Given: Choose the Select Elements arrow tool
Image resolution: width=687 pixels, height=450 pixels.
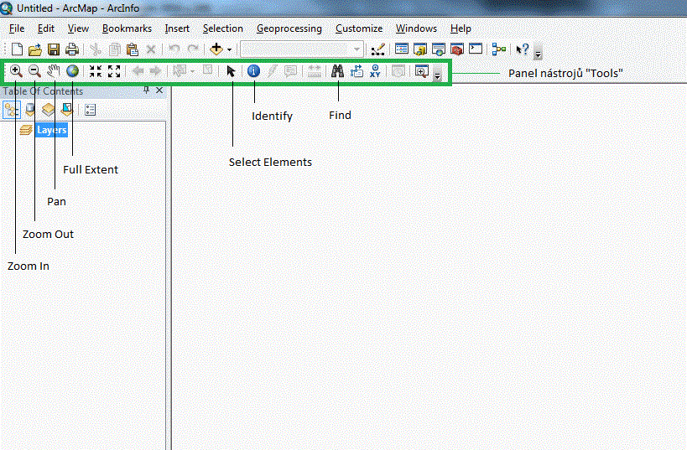Looking at the screenshot, I should (231, 71).
